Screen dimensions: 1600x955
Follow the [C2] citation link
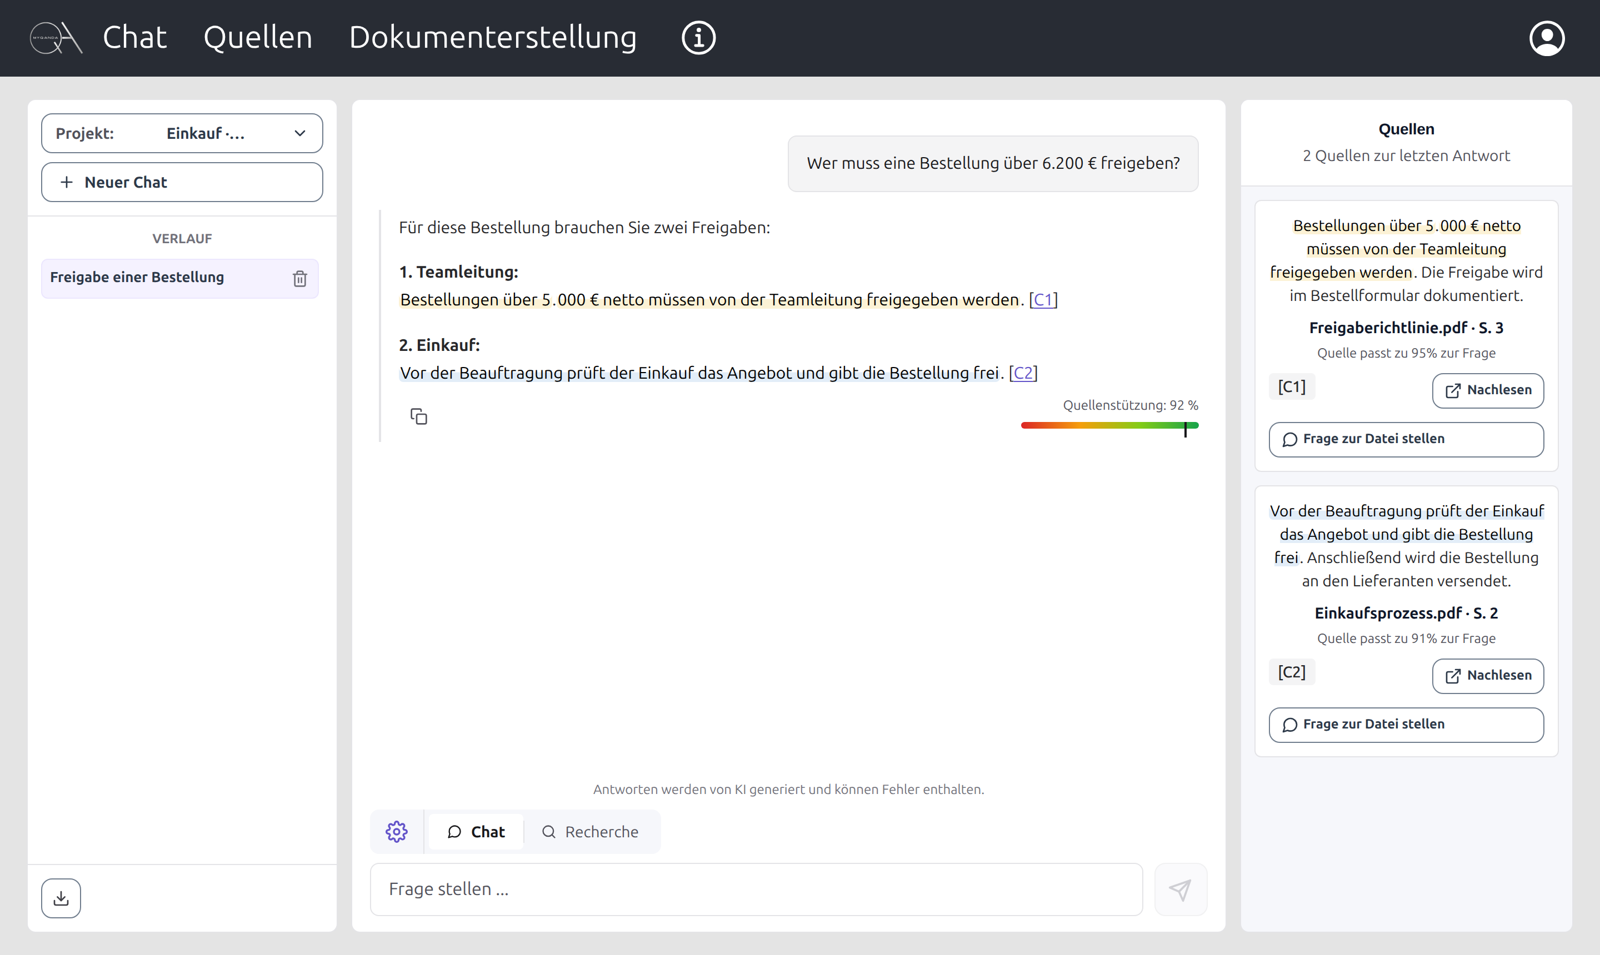point(1023,373)
